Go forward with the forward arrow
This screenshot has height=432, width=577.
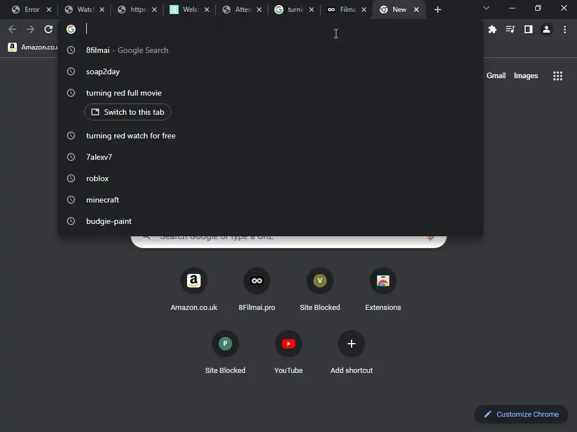click(30, 29)
